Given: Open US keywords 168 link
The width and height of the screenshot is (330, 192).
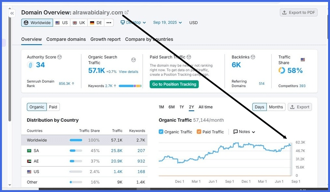Looking at the screenshot, I should pos(141,172).
